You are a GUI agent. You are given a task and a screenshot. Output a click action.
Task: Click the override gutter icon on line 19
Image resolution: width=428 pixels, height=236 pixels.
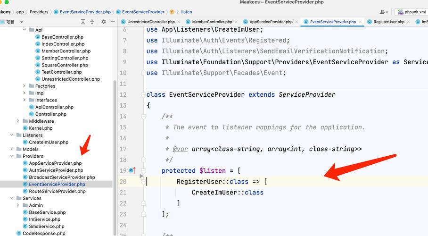point(132,170)
